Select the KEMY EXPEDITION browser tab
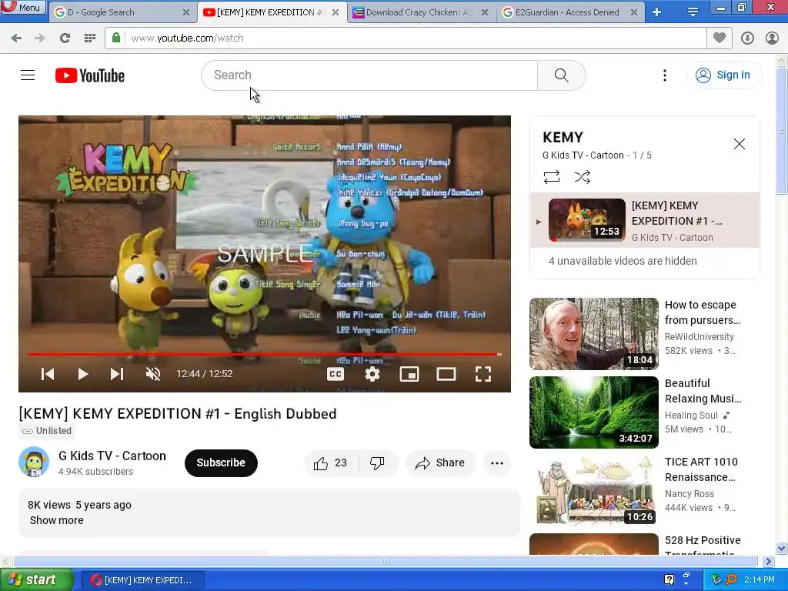The width and height of the screenshot is (788, 591). click(272, 12)
